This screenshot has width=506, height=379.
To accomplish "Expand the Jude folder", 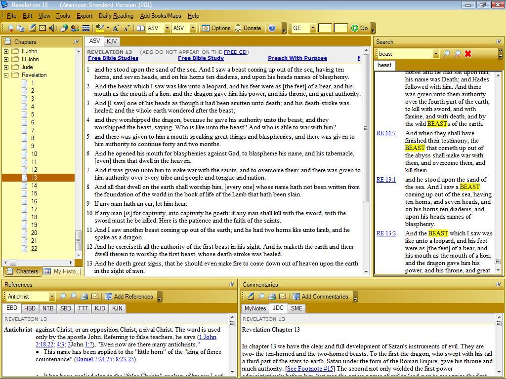I will 6,67.
